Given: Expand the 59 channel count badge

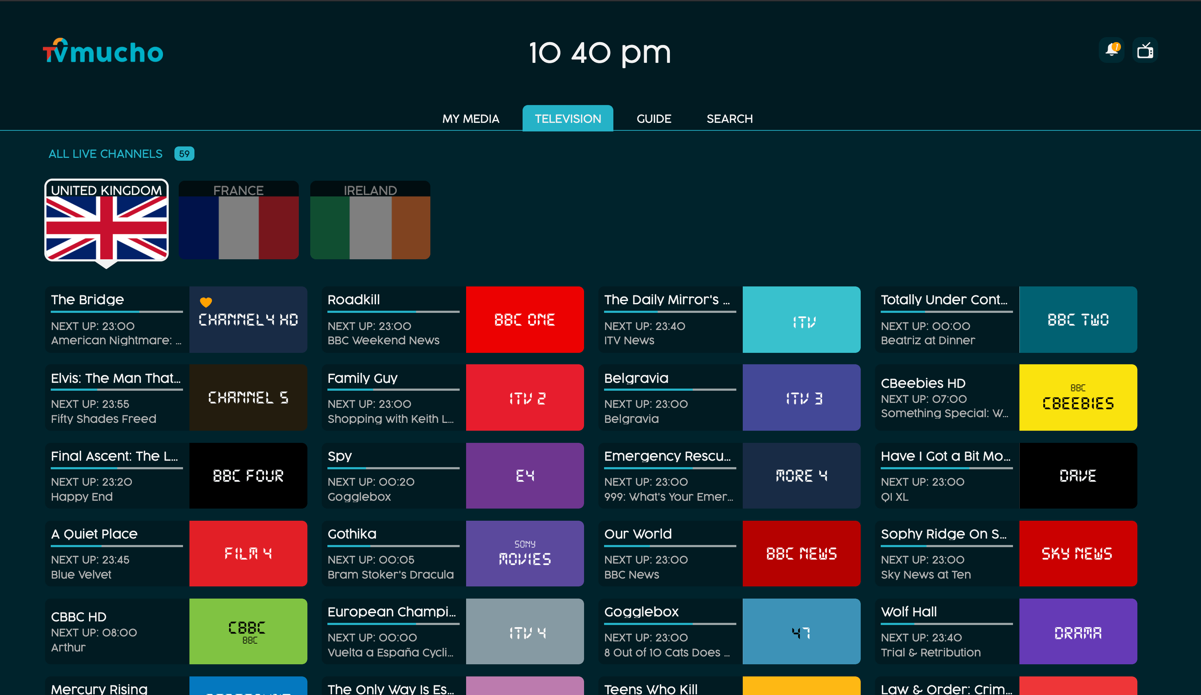Looking at the screenshot, I should coord(184,153).
